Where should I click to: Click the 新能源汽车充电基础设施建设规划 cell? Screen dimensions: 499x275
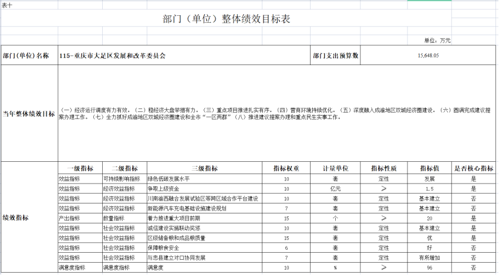click(205, 209)
